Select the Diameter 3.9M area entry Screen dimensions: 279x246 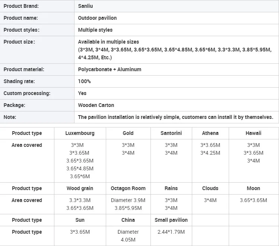(x=128, y=200)
